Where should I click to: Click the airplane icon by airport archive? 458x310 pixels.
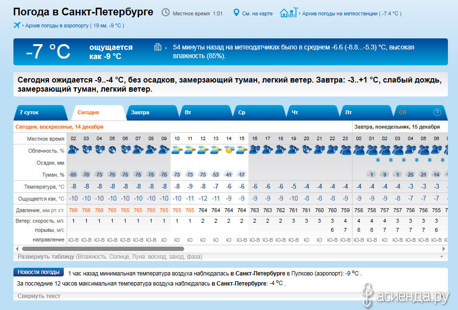coord(18,25)
